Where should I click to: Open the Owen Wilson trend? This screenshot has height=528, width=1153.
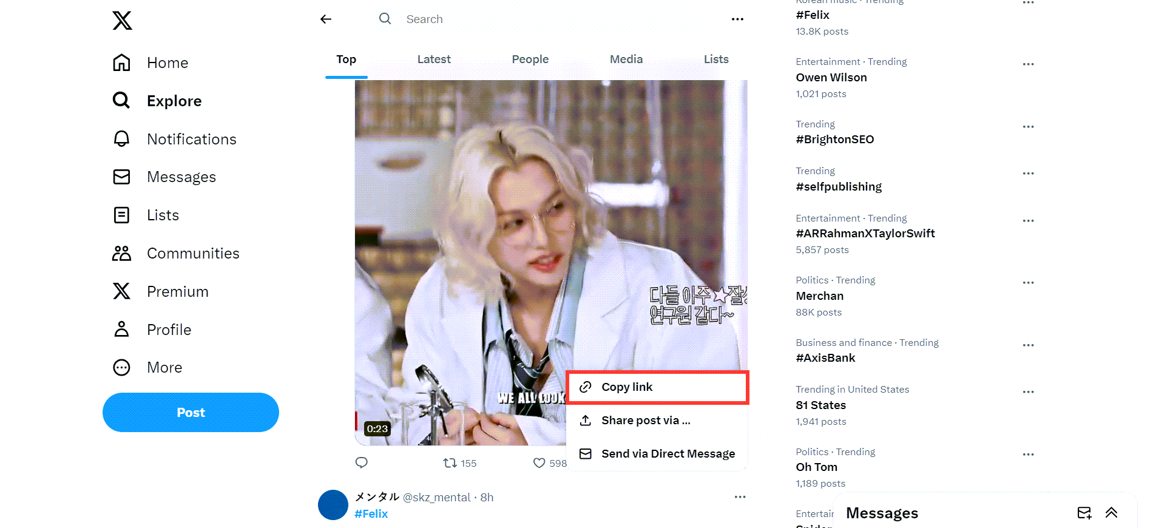pyautogui.click(x=831, y=78)
